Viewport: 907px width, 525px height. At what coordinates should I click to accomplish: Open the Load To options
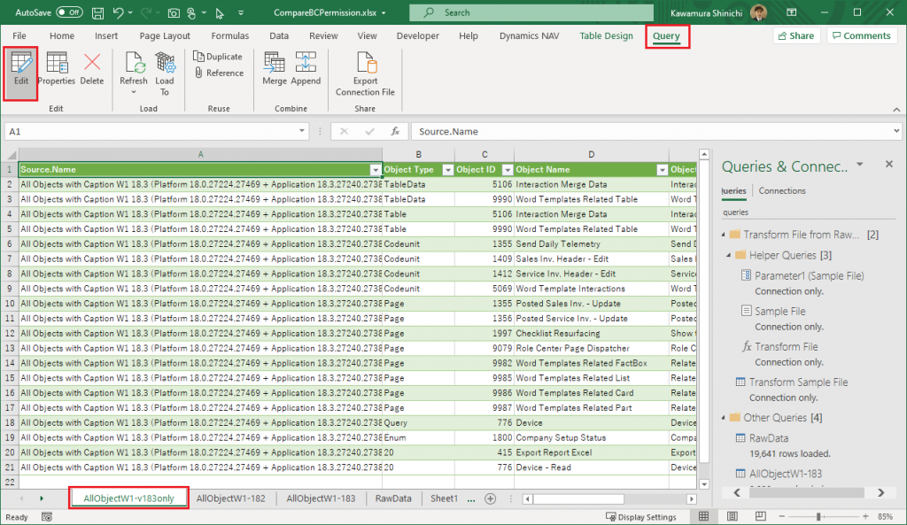[165, 73]
